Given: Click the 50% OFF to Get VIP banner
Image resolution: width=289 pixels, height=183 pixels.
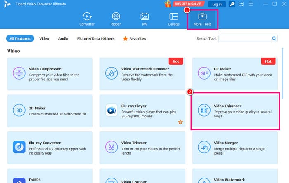Looking at the screenshot, I should click(188, 4).
